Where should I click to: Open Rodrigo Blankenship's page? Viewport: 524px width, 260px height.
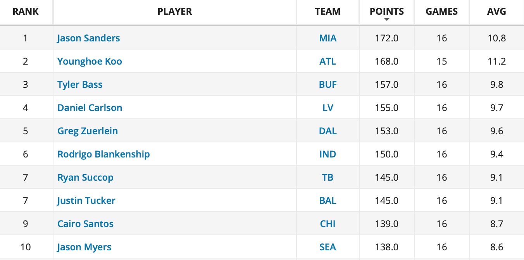pyautogui.click(x=103, y=154)
